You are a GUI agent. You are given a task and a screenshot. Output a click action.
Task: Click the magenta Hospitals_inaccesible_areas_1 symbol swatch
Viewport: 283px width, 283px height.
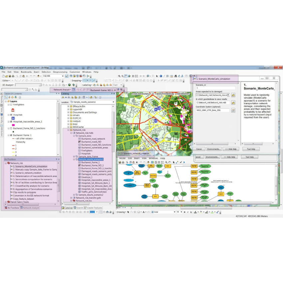coord(13,125)
